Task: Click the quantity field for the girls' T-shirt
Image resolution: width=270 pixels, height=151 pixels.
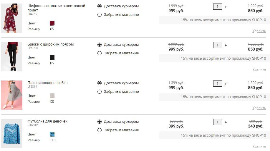Action: click(x=218, y=122)
